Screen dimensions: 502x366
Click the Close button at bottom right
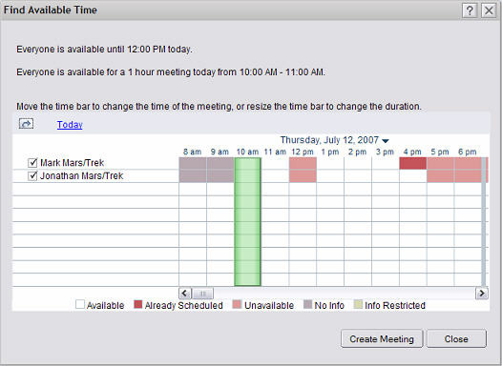tap(456, 338)
